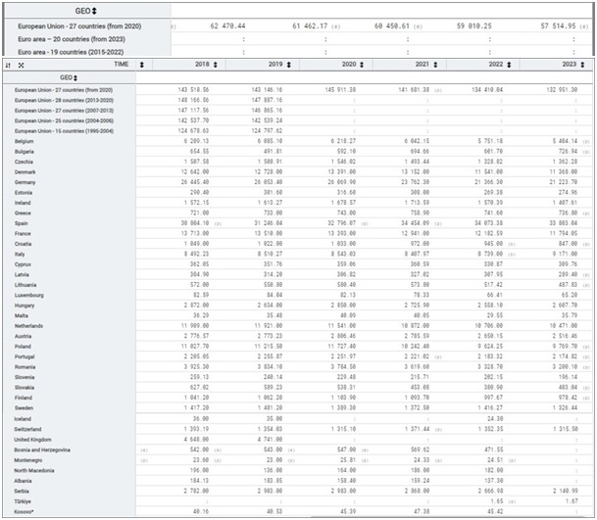Click the swap rows and columns arrows icon
The width and height of the screenshot is (597, 520).
pos(9,64)
